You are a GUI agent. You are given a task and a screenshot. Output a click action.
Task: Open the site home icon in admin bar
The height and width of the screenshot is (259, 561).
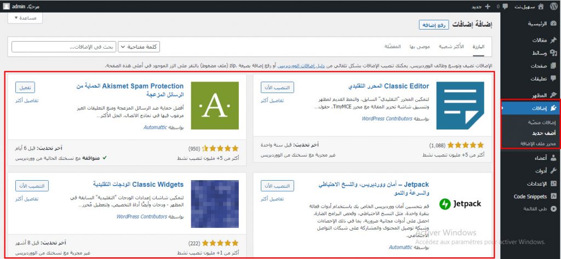[540, 6]
